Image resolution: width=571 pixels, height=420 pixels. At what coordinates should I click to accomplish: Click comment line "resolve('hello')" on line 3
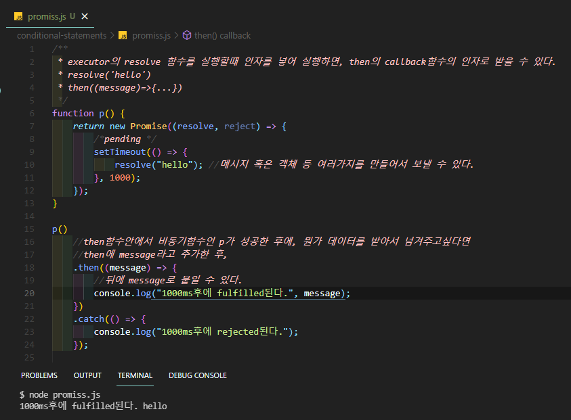point(109,75)
